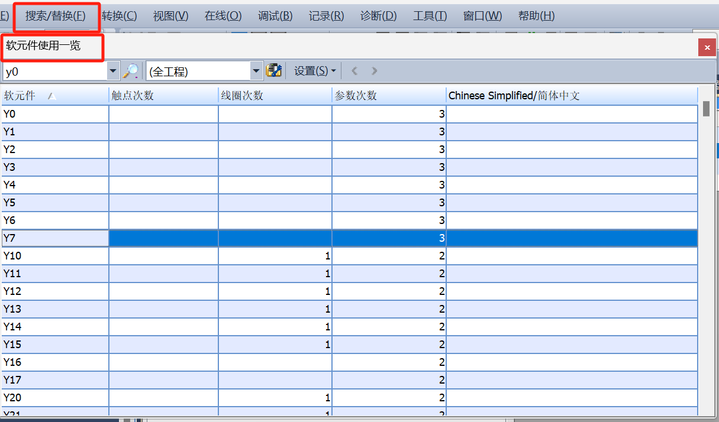
Task: Open the 转换(C) menu
Action: [x=119, y=16]
